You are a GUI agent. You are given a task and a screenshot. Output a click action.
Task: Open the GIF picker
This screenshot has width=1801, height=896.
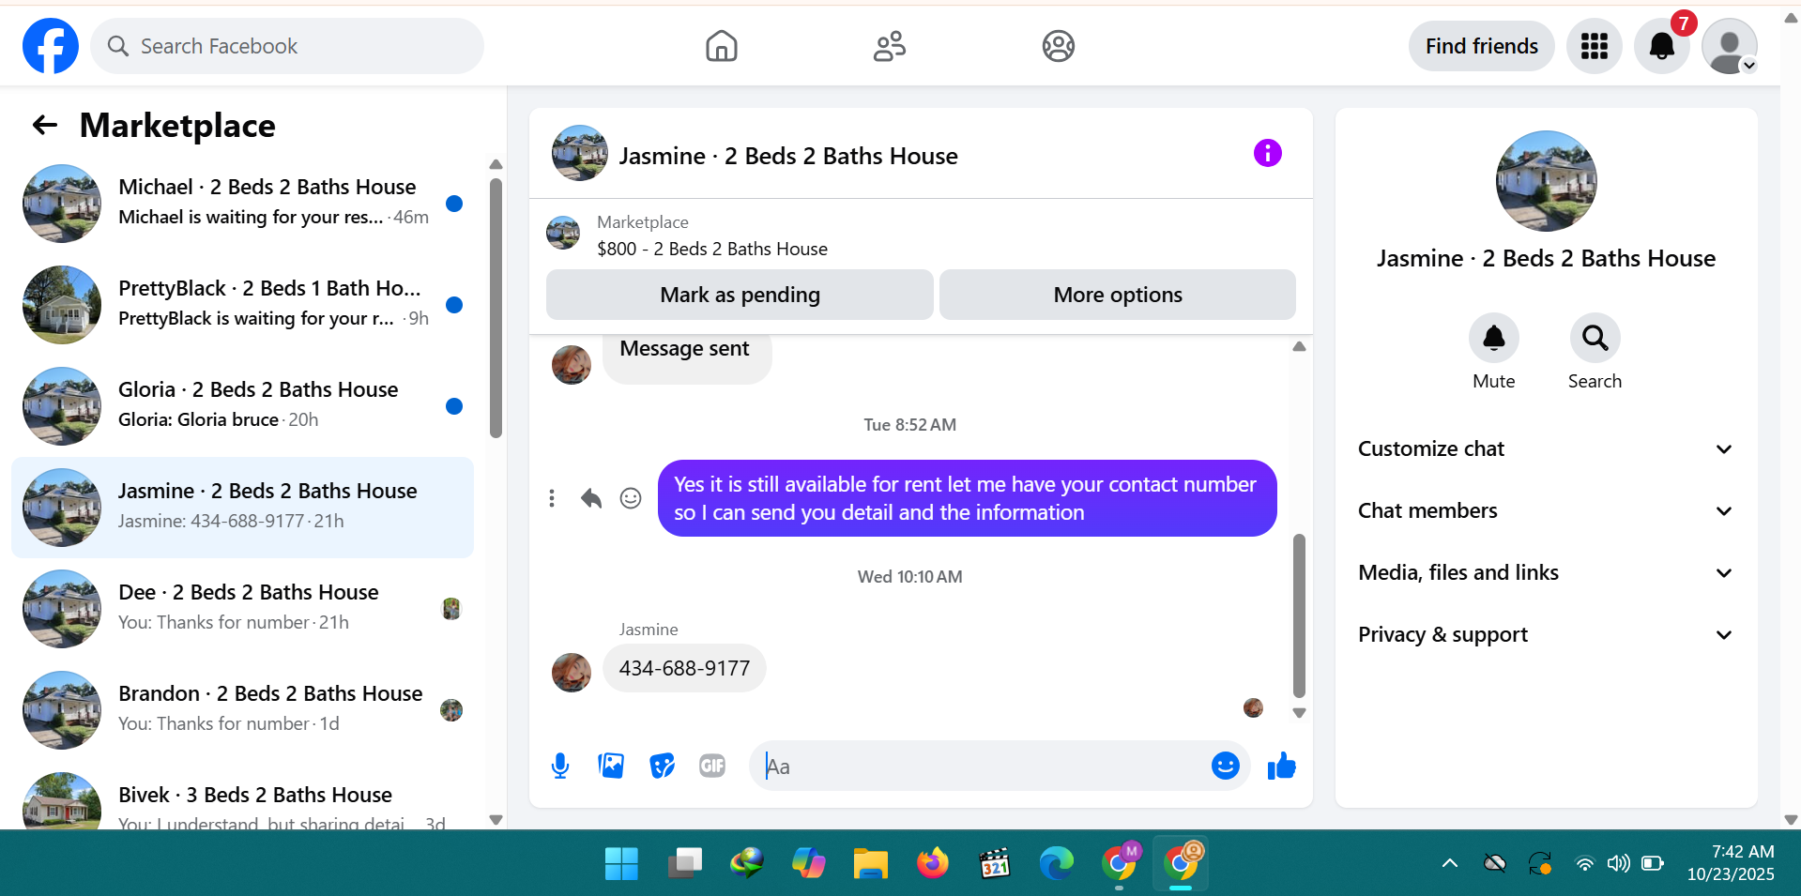click(x=712, y=767)
